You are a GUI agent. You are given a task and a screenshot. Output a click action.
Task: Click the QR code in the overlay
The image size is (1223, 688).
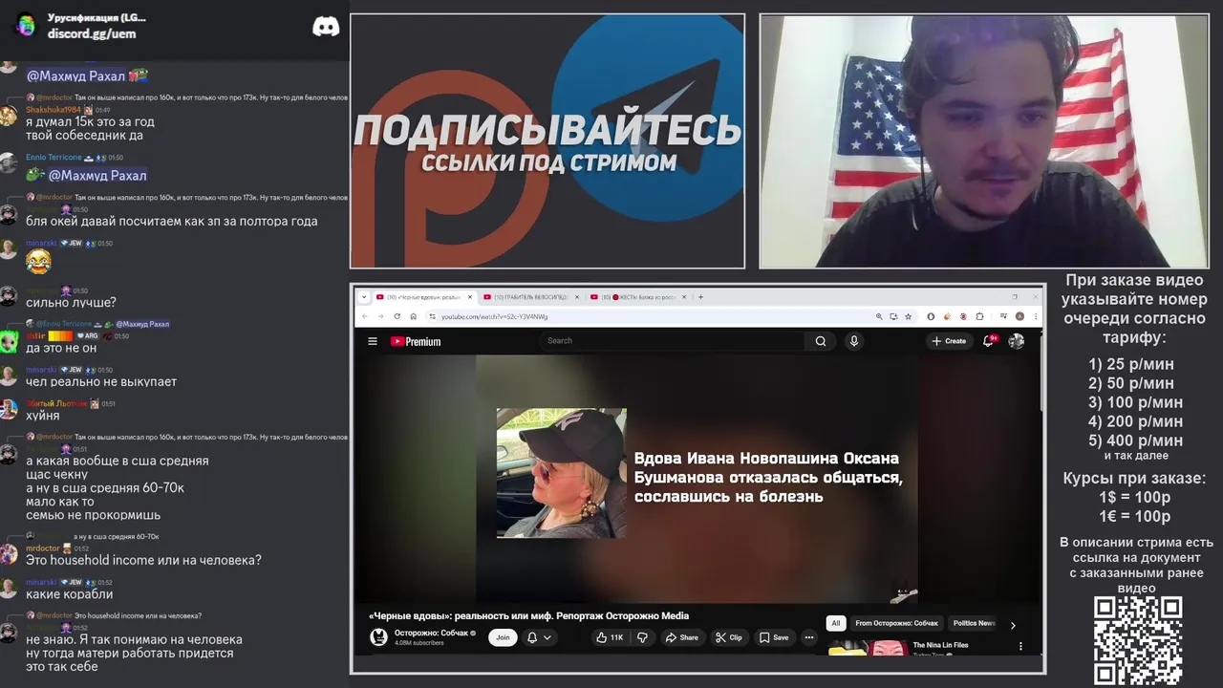[x=1138, y=641]
